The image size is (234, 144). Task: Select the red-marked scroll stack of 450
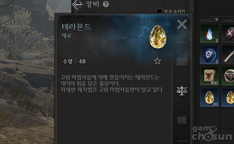tap(210, 76)
